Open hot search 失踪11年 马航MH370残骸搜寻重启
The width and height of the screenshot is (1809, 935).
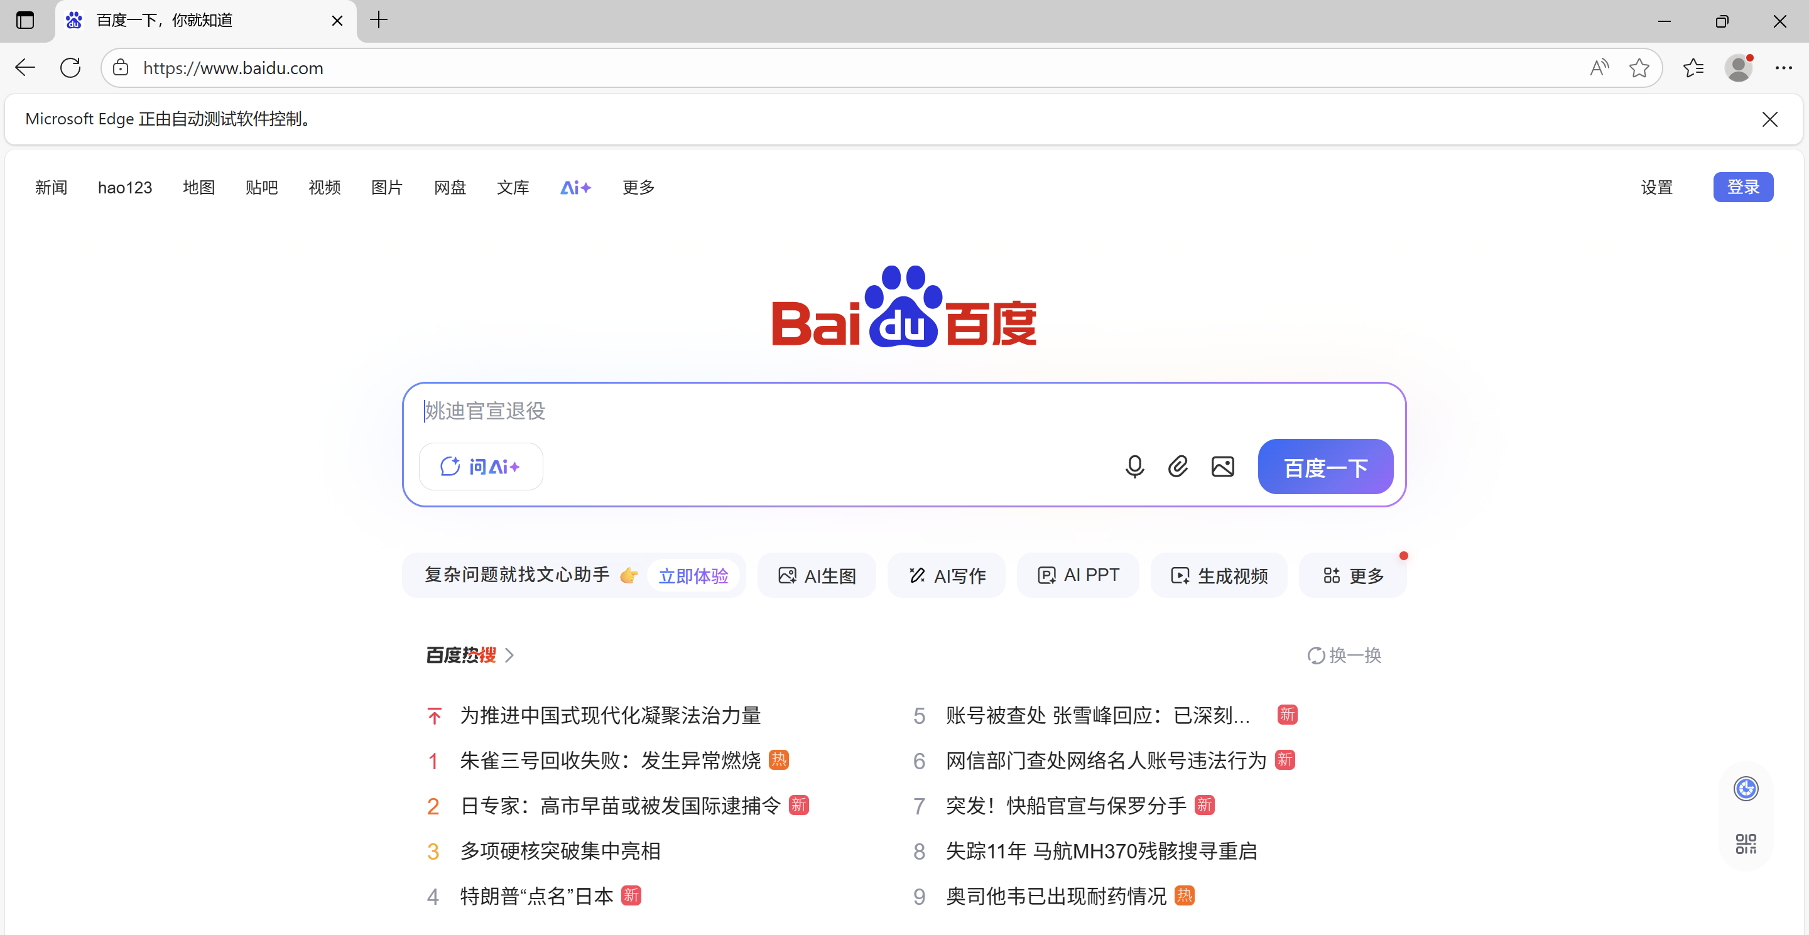click(x=1101, y=851)
